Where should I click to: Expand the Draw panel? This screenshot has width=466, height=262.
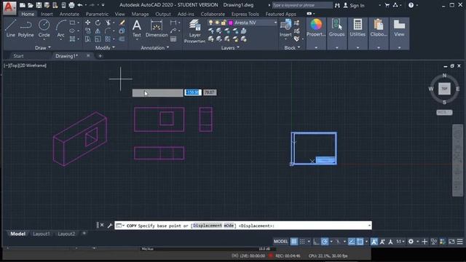point(43,47)
